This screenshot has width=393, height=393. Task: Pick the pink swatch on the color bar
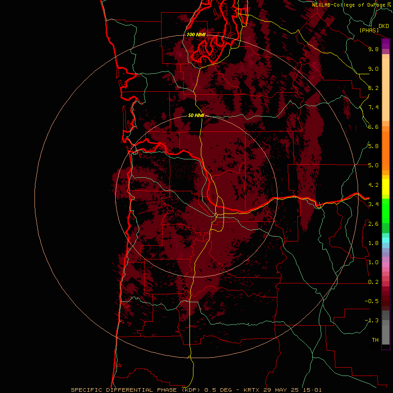coord(386,265)
